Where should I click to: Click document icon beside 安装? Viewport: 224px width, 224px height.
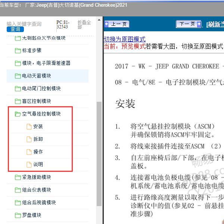click(x=29, y=127)
